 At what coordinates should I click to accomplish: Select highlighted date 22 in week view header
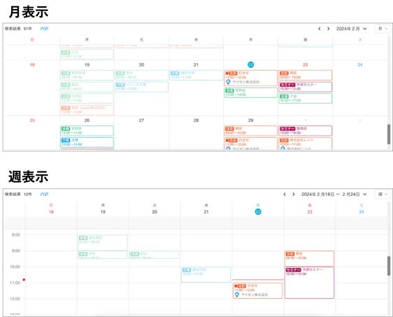tap(258, 212)
